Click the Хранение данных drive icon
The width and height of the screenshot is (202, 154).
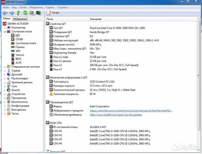click(x=9, y=82)
